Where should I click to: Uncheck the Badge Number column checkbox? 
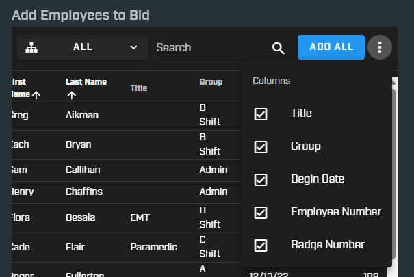click(x=261, y=246)
